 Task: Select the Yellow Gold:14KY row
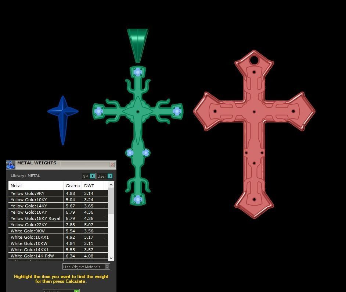click(58, 206)
